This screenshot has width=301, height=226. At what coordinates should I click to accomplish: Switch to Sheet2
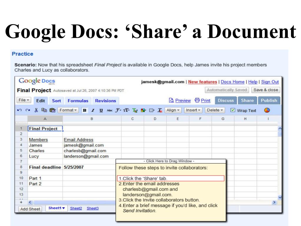[x=76, y=208]
